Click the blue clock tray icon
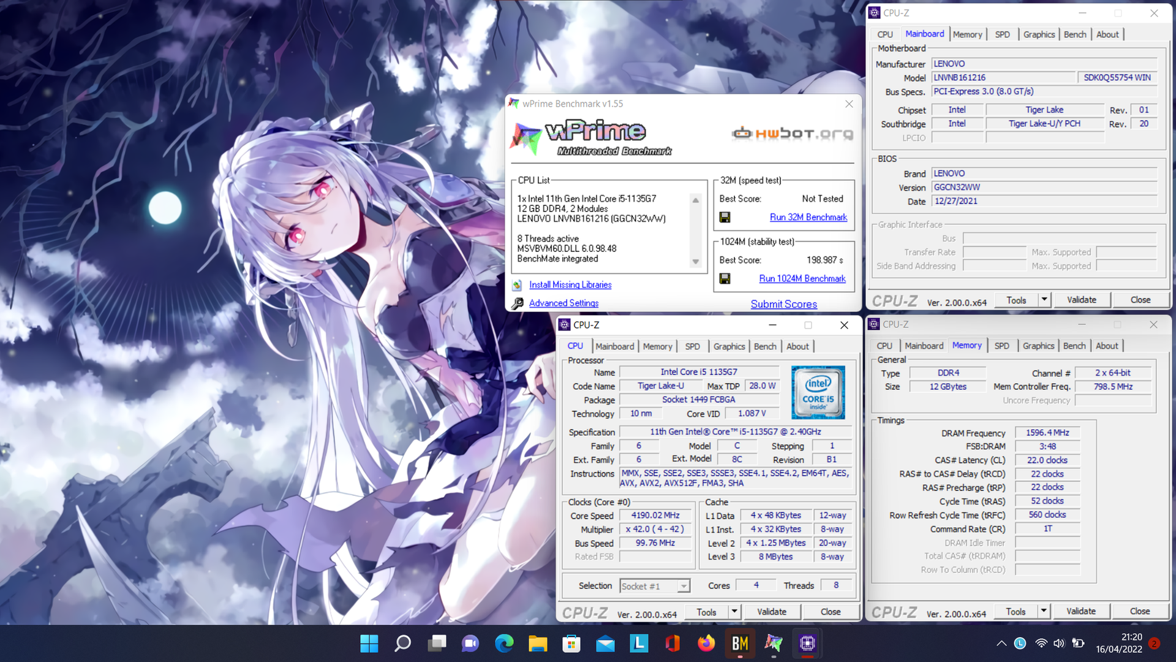The width and height of the screenshot is (1176, 662). (1020, 643)
